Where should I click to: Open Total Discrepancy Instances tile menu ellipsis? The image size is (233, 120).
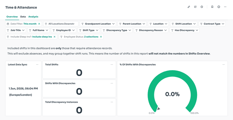click(x=112, y=102)
